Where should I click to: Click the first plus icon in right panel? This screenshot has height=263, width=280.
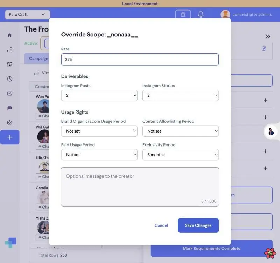pyautogui.click(x=265, y=100)
